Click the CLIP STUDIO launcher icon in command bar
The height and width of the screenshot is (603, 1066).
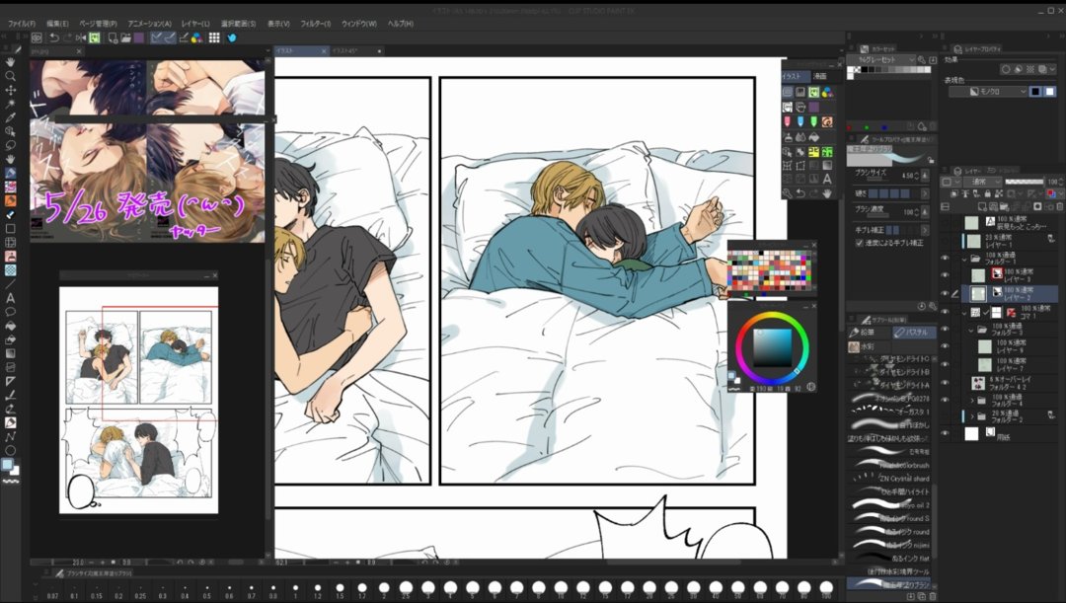37,38
